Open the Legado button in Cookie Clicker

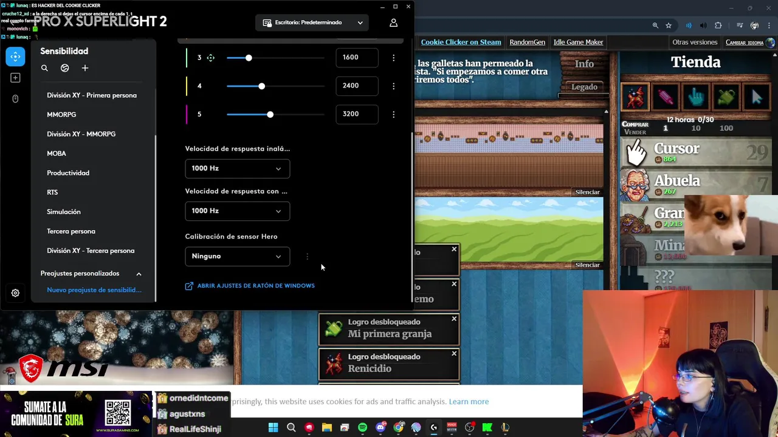pyautogui.click(x=584, y=87)
